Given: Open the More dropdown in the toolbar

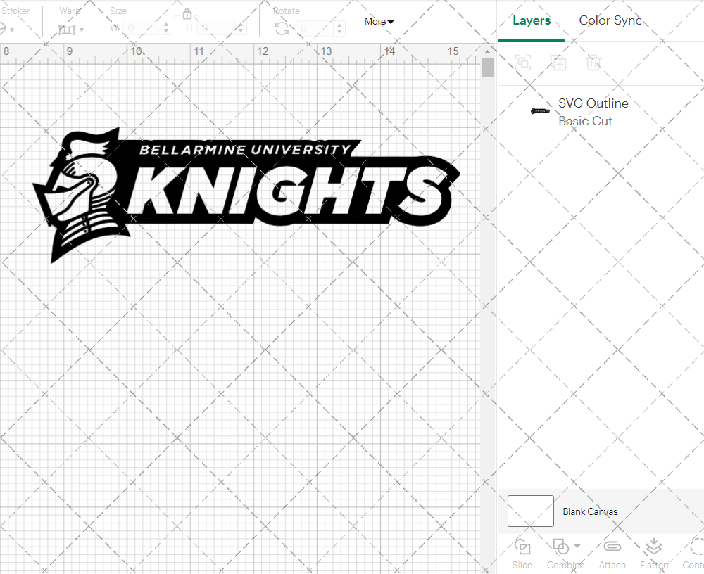Looking at the screenshot, I should point(378,21).
